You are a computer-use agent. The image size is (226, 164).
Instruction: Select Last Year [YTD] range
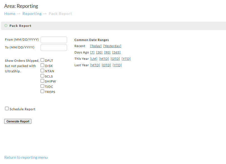tap(117, 65)
